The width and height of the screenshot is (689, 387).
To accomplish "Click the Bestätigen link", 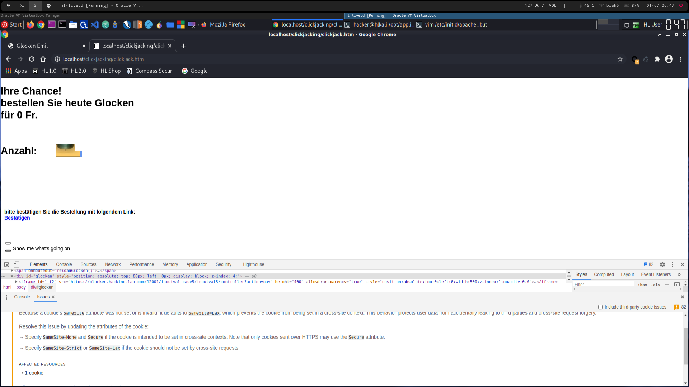I will coord(17,218).
